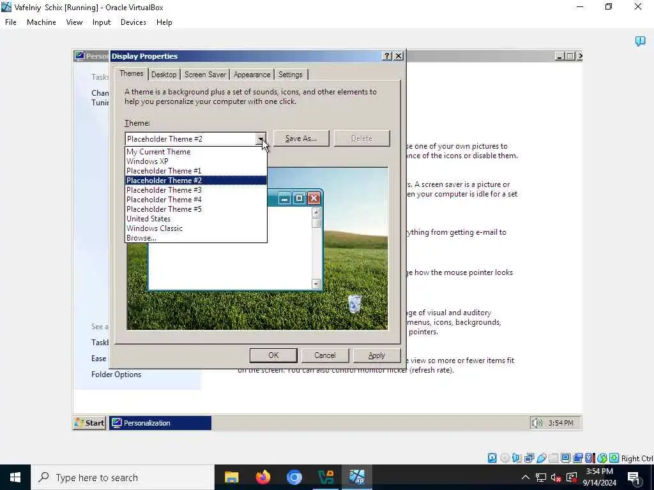Click the host network tray icon
654x490 pixels.
[541, 477]
